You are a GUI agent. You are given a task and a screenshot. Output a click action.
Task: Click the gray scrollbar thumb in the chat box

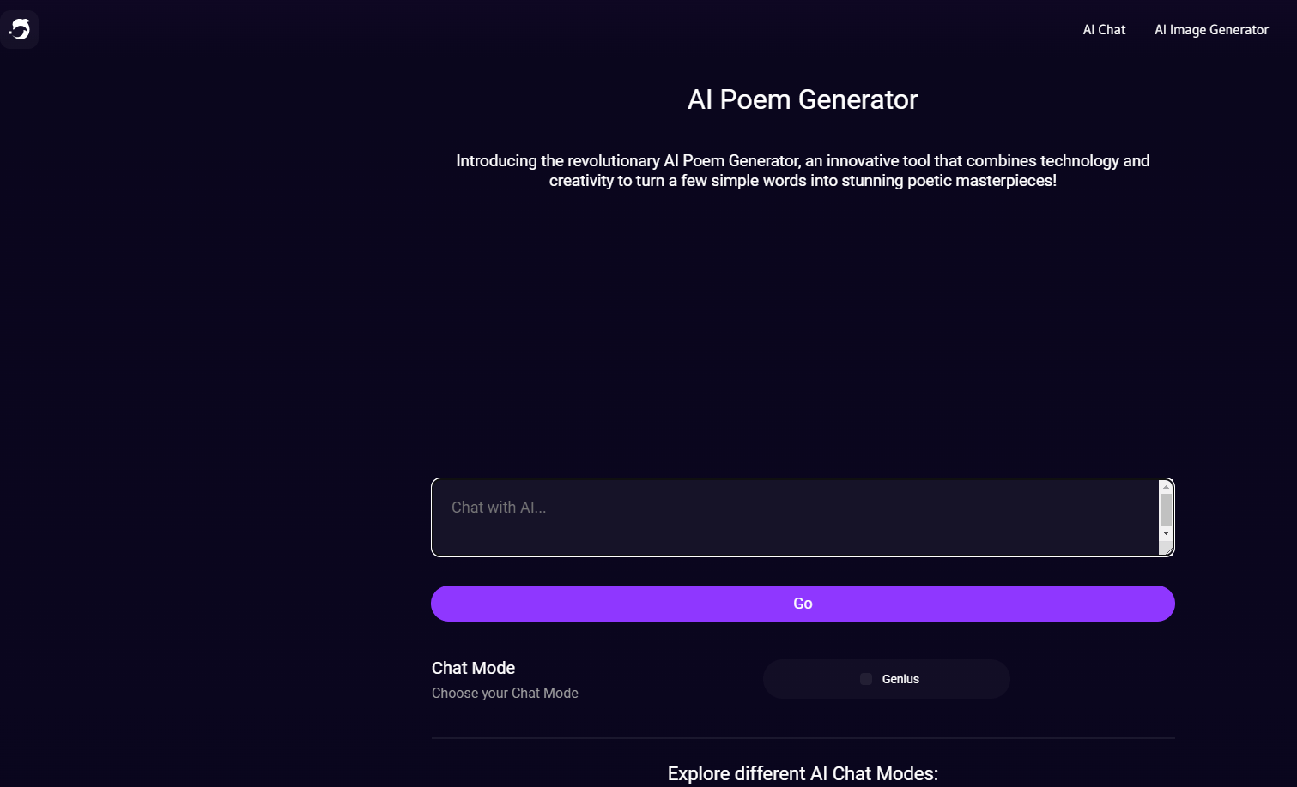coord(1166,509)
